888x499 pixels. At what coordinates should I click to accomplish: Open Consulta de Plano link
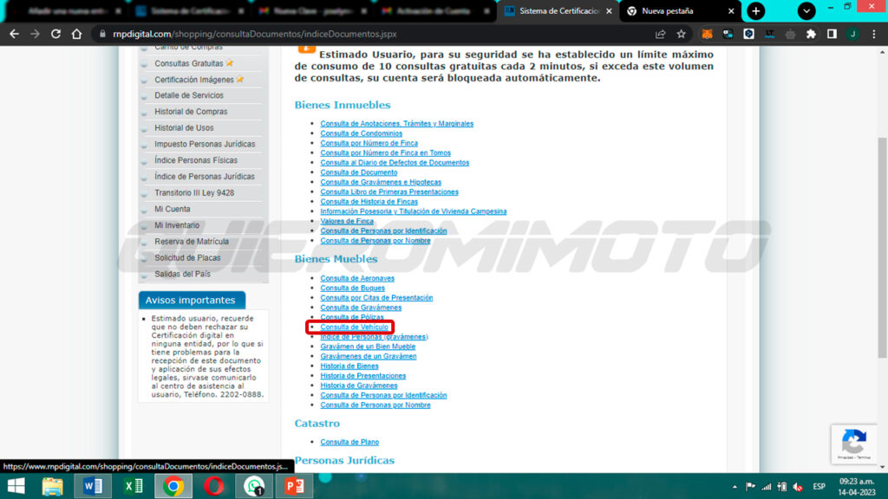349,442
